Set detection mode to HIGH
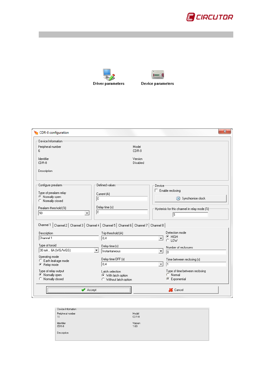The width and height of the screenshot is (264, 373). (168, 237)
